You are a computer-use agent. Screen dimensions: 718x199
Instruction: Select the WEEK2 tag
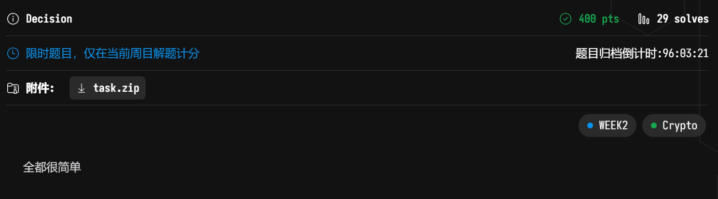(607, 125)
